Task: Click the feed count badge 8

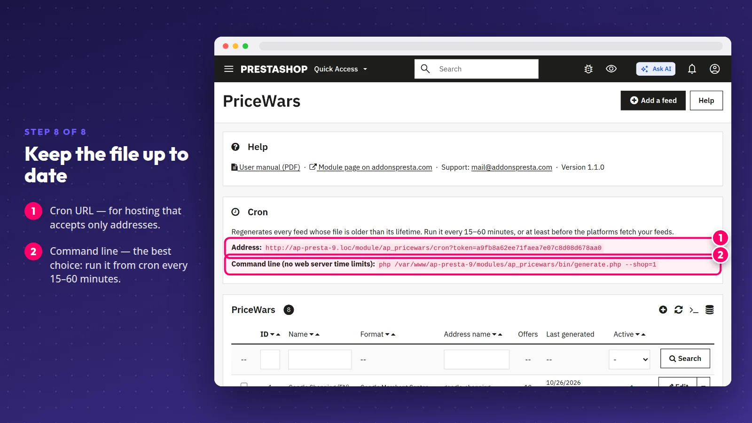Action: 289,310
